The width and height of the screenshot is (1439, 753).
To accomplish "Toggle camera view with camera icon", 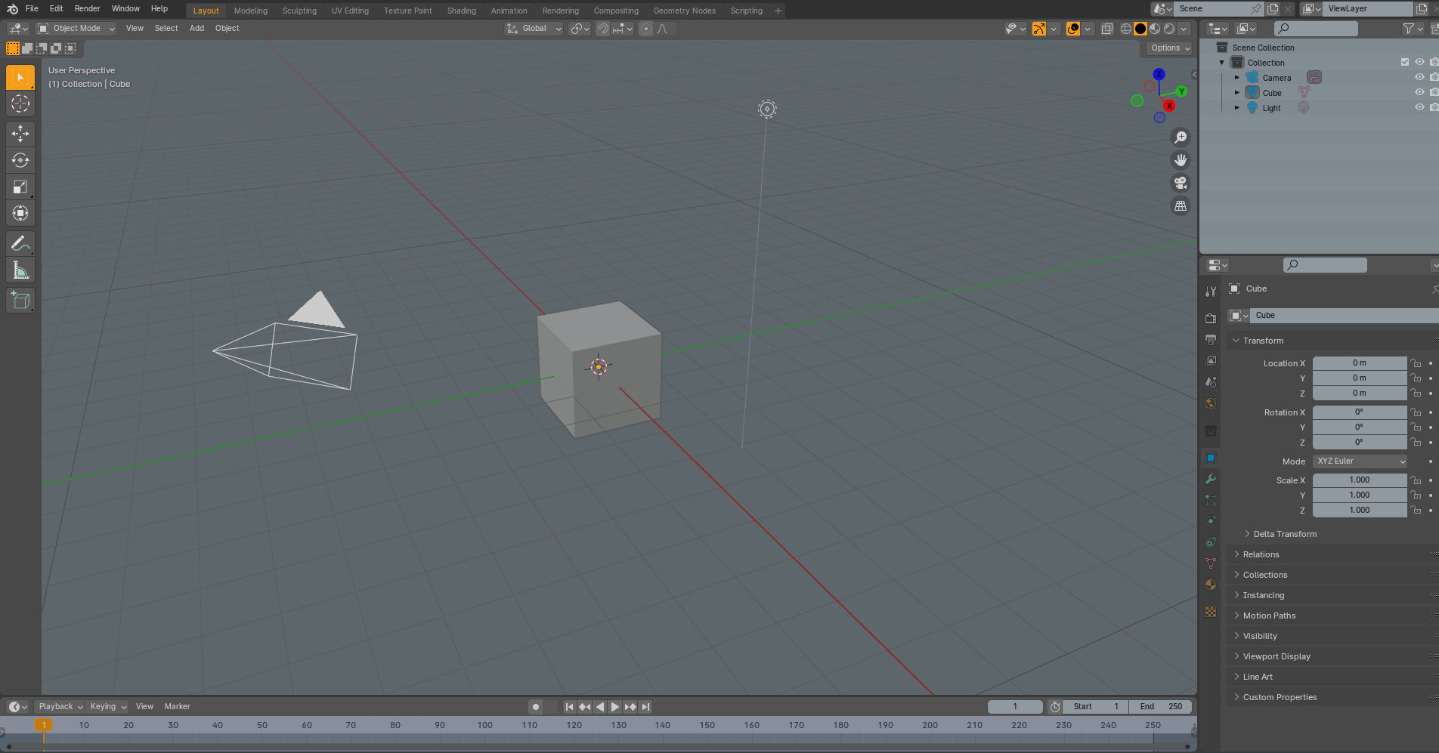I will point(1180,183).
